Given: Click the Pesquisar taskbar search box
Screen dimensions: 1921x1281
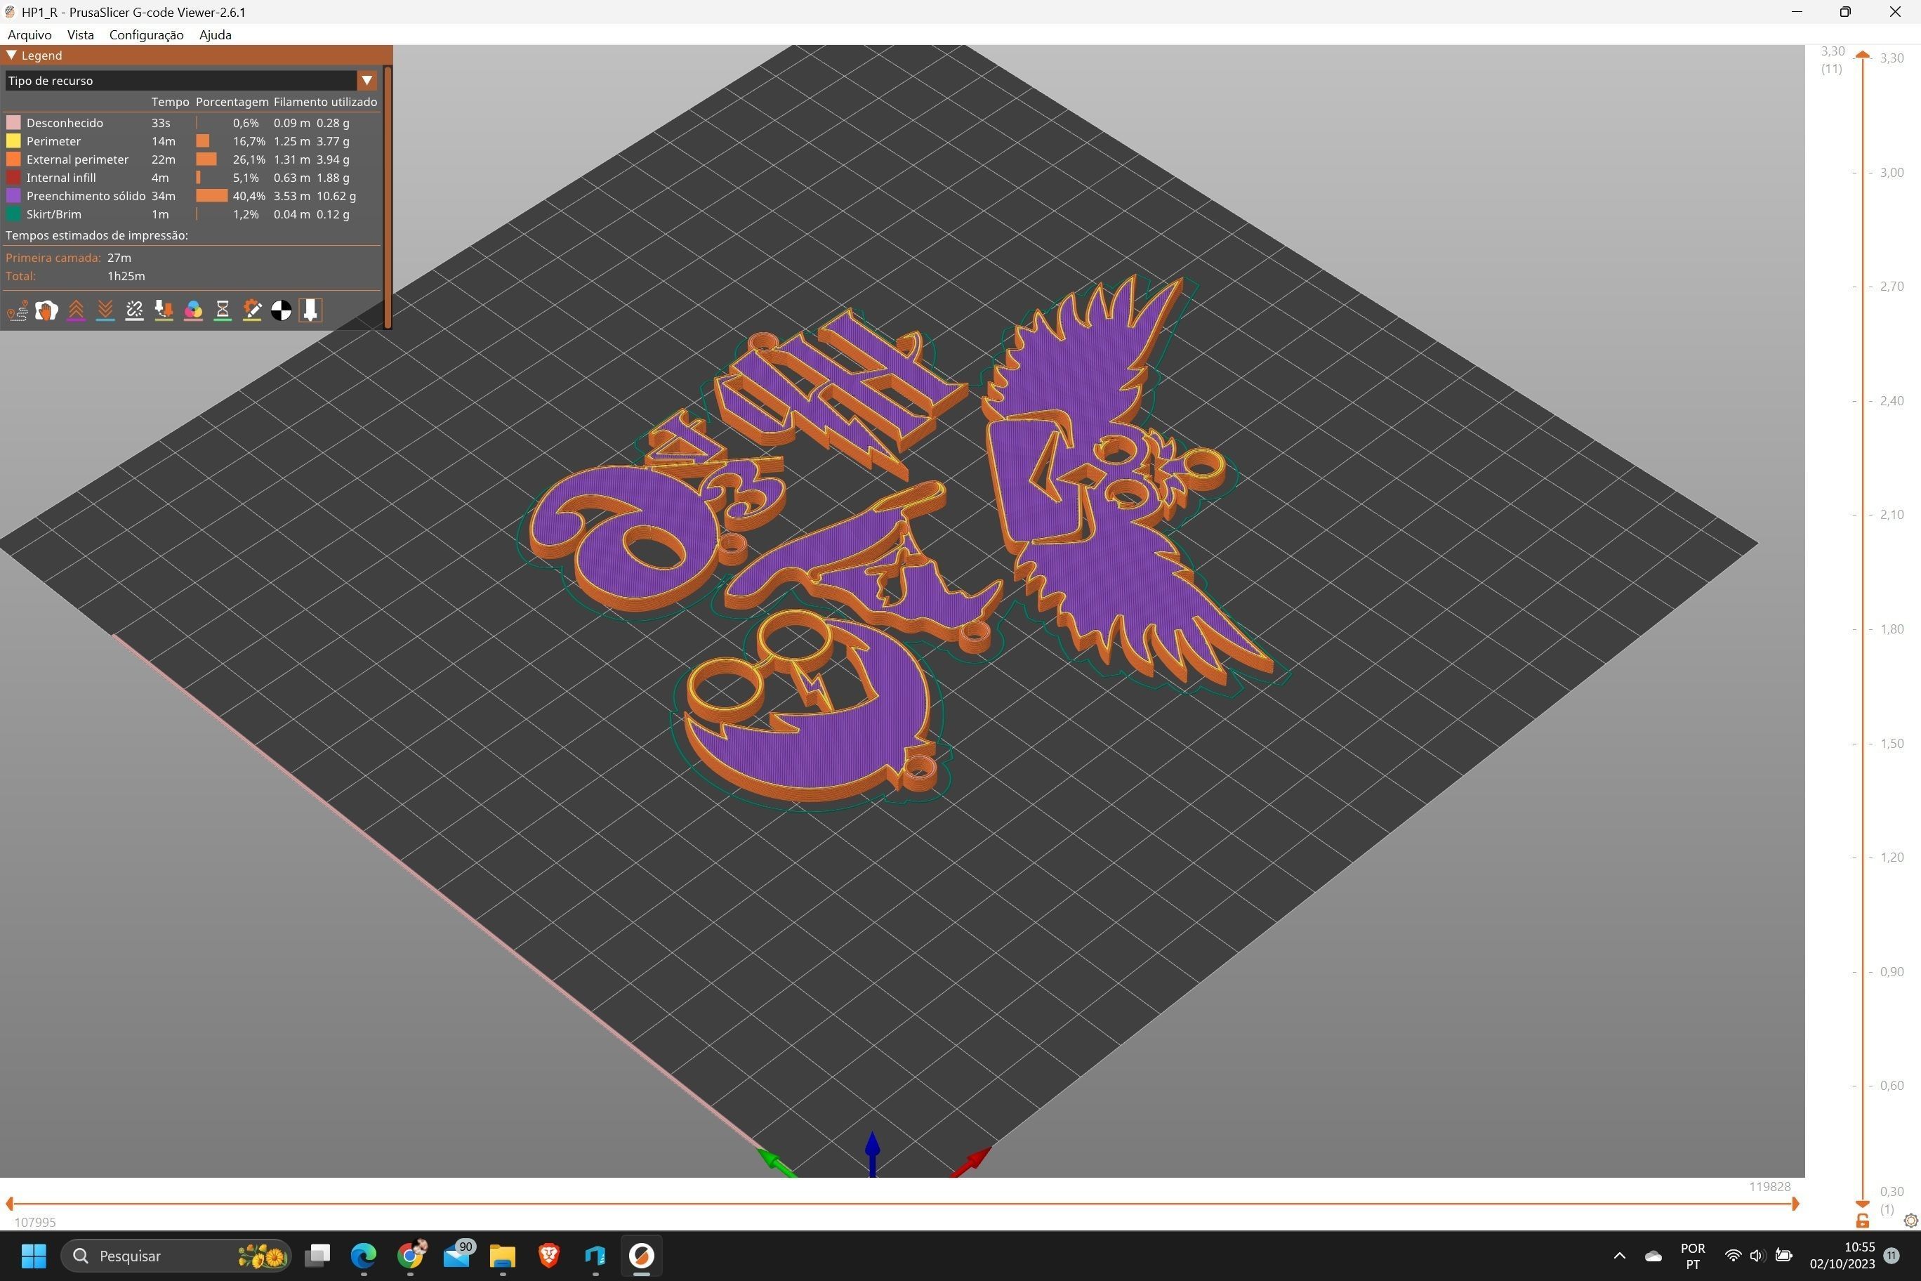Looking at the screenshot, I should tap(176, 1256).
